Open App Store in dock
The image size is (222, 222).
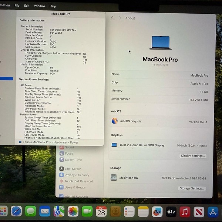click(x=213, y=212)
